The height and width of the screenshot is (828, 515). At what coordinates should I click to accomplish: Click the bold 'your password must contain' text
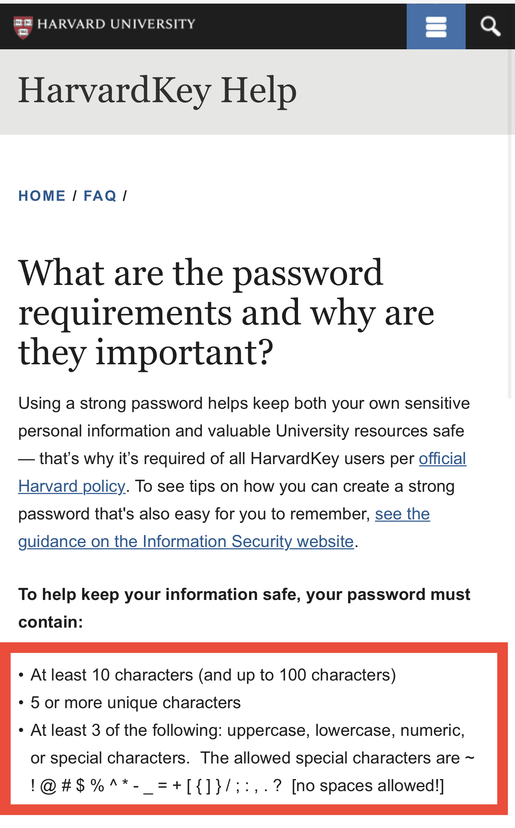tap(244, 608)
